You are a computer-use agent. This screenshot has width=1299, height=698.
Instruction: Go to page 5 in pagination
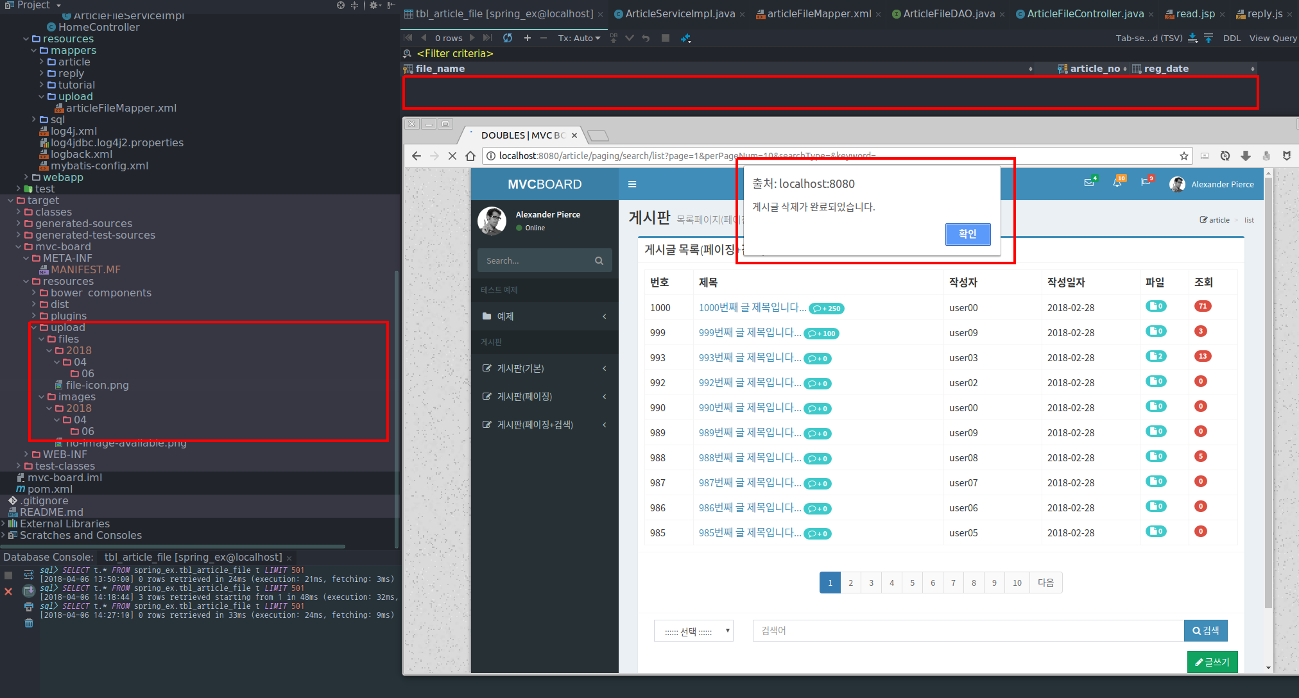click(x=912, y=583)
